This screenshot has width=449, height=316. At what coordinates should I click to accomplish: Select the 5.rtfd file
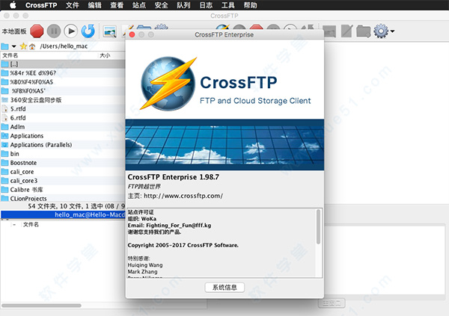coord(63,108)
